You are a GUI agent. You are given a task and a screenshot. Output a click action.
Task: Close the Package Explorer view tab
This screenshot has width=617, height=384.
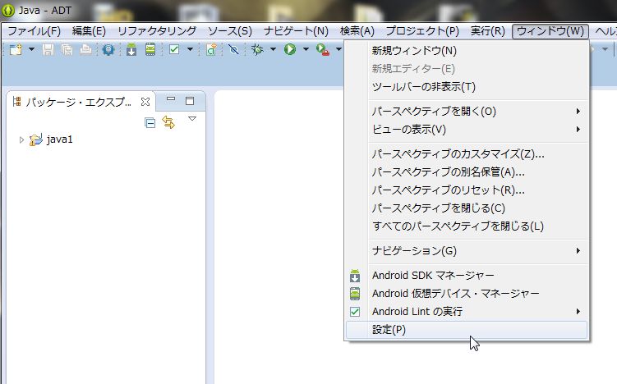145,102
